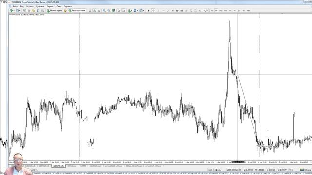Open the Periods clock icon

(135, 11)
